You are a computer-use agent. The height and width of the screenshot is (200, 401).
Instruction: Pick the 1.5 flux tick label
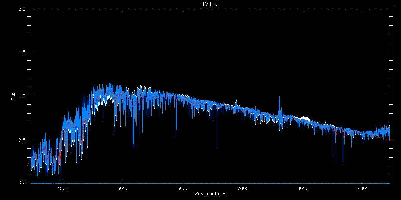point(21,52)
